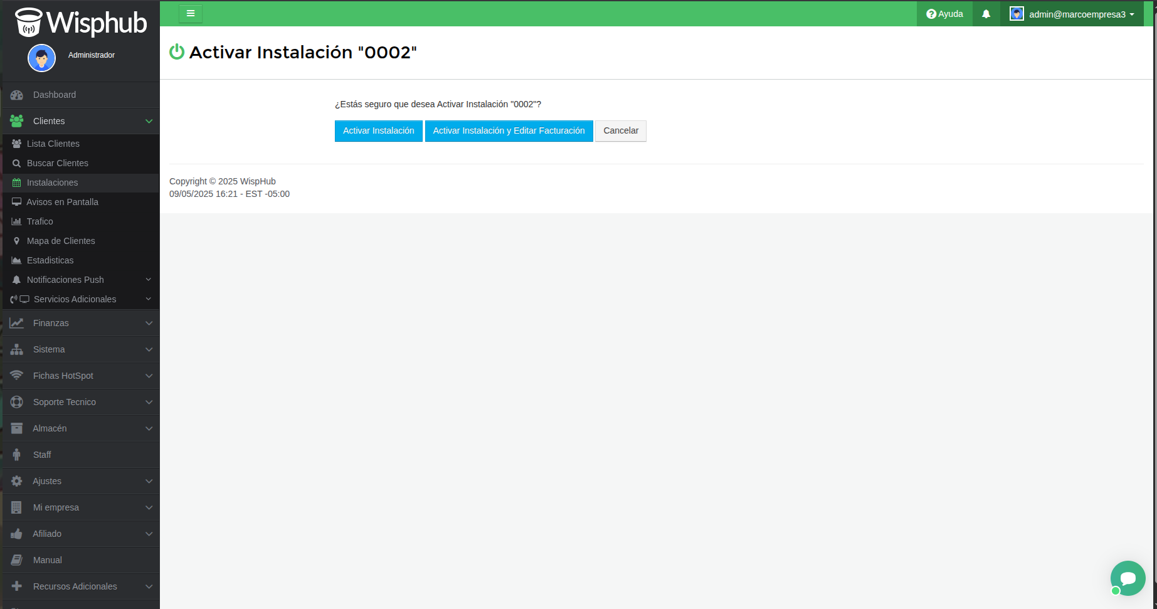
Task: Click the Mi empresa building icon
Action: pyautogui.click(x=17, y=507)
